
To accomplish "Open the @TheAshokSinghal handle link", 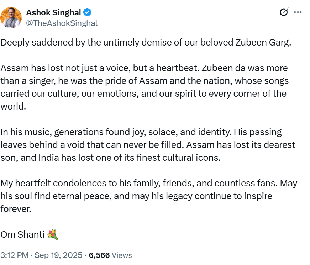I will [x=62, y=23].
